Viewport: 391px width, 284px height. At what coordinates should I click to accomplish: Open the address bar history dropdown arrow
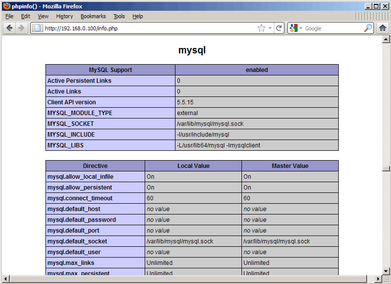[270, 28]
